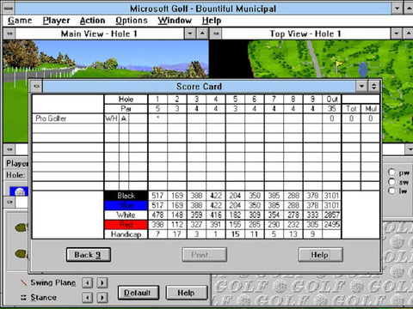Click the right arrow next to Stance

tap(102, 297)
